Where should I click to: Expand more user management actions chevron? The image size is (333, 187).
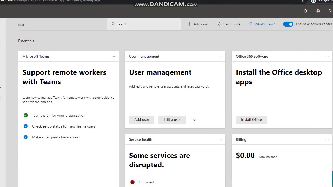tap(194, 120)
